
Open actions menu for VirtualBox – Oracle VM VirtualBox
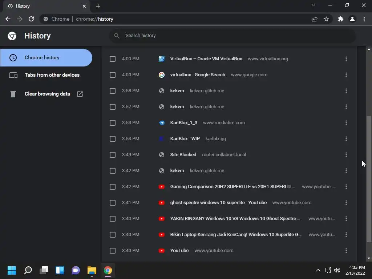(346, 59)
